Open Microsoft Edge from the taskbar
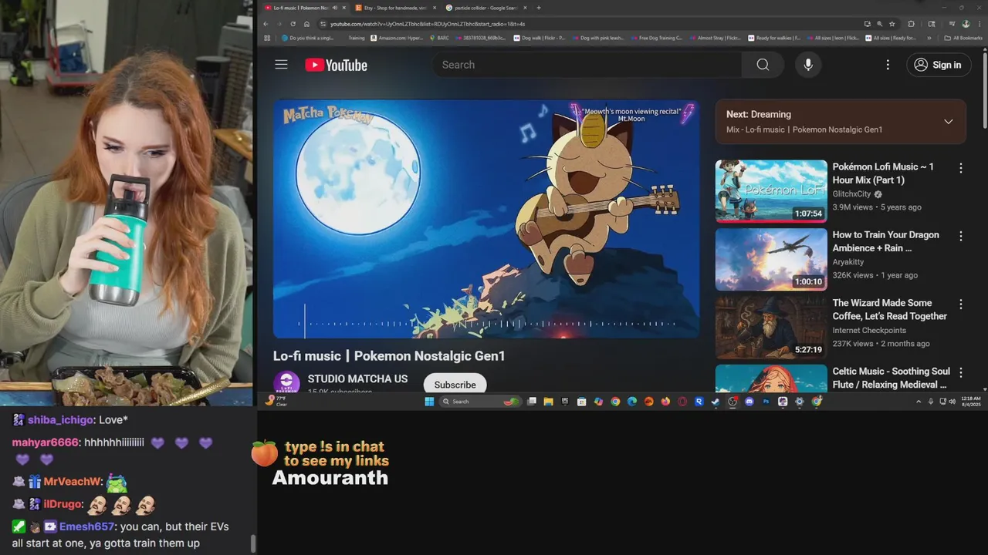Viewport: 988px width, 555px height. [632, 402]
